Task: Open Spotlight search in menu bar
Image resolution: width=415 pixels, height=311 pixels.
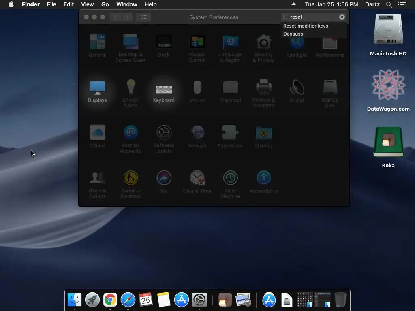Action: pos(389,4)
